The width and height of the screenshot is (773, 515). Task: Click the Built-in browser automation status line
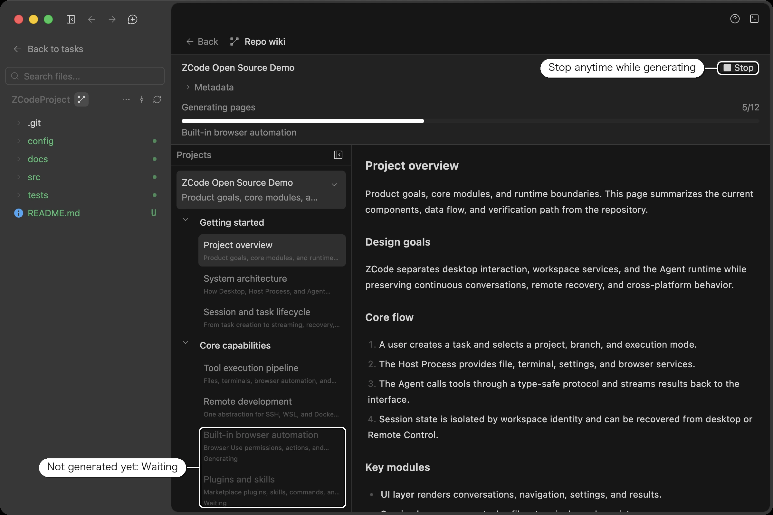coord(239,132)
